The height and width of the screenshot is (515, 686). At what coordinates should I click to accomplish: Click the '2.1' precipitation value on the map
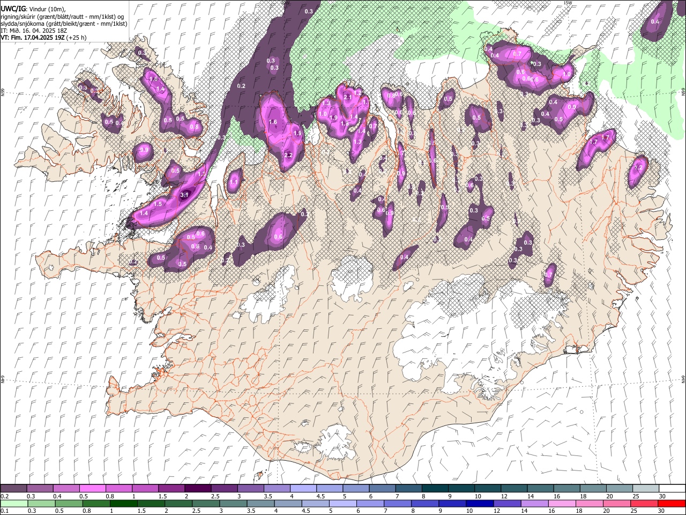point(347,97)
